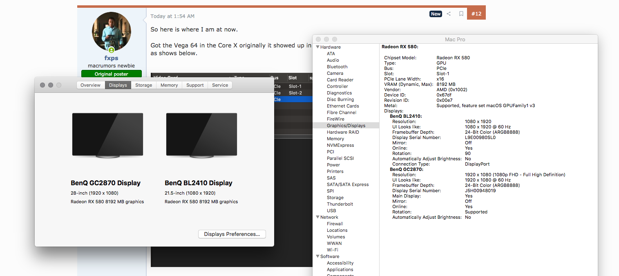Click the share icon on post #12
This screenshot has width=619, height=276.
[x=449, y=14]
